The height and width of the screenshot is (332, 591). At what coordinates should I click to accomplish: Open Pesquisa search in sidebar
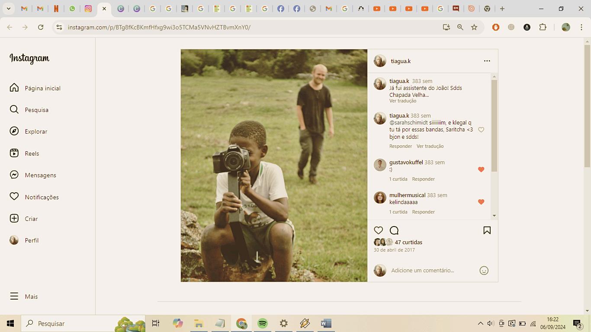click(29, 110)
